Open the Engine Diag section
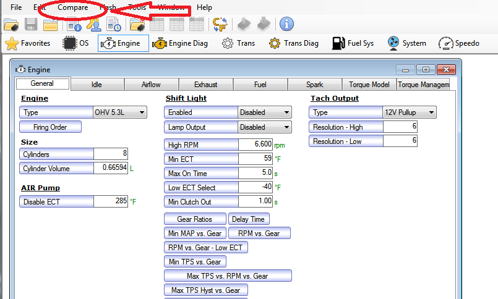Image resolution: width=498 pixels, height=299 pixels. [181, 43]
